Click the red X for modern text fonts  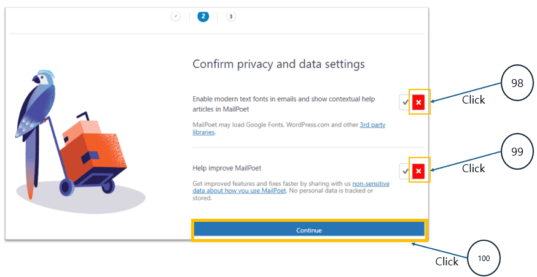point(418,102)
